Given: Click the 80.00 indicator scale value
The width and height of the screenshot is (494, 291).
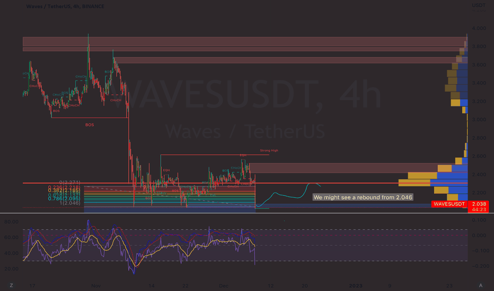Looking at the screenshot, I should [11, 222].
